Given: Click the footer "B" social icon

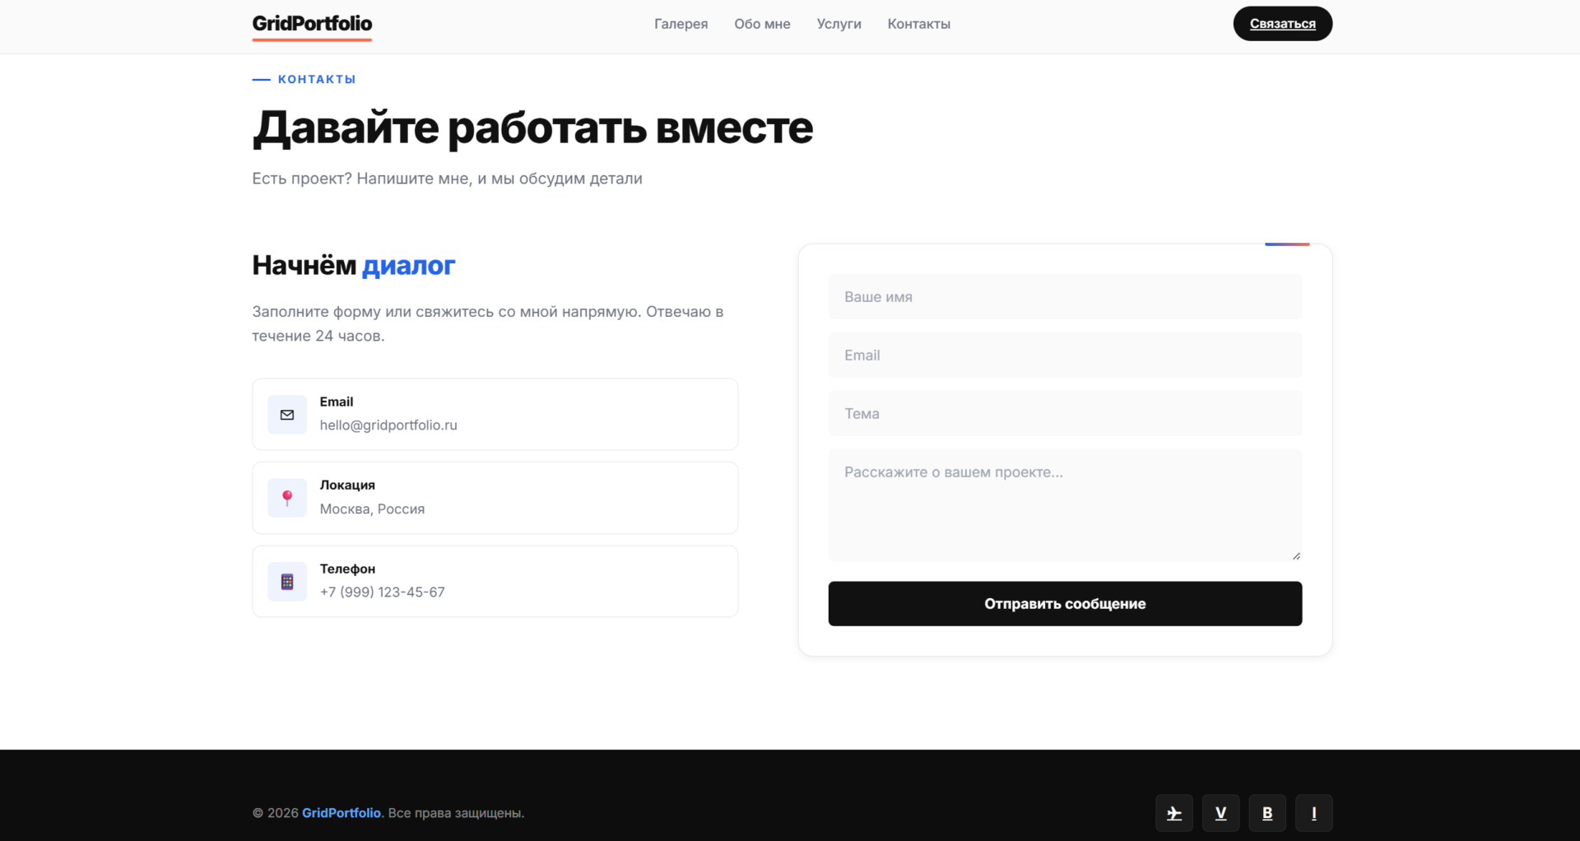Looking at the screenshot, I should pos(1267,813).
